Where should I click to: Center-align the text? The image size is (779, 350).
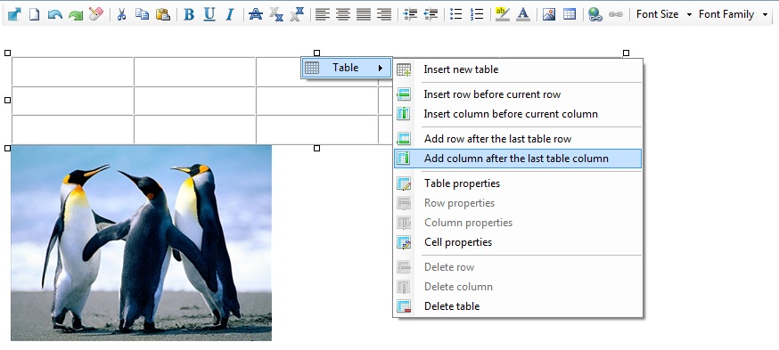coord(343,14)
